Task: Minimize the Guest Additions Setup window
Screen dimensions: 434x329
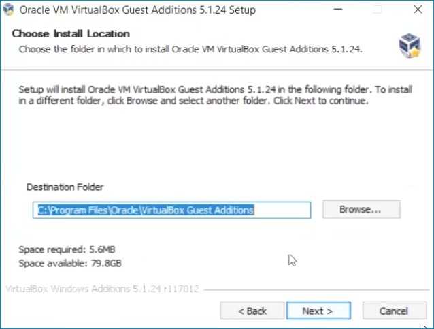Action: 338,10
